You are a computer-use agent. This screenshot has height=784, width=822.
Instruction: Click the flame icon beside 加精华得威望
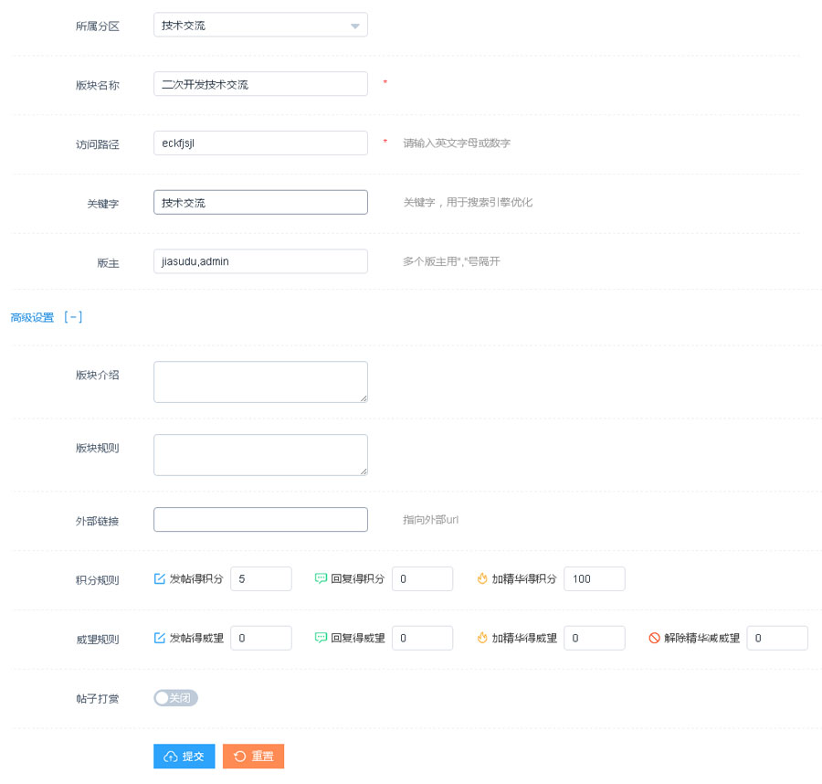click(481, 638)
